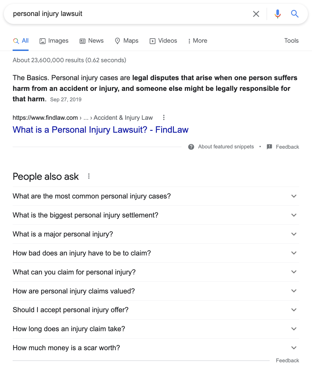Viewport: 312px width, 370px height.
Task: Open the FindLaw result three-dot options
Action: (164, 118)
